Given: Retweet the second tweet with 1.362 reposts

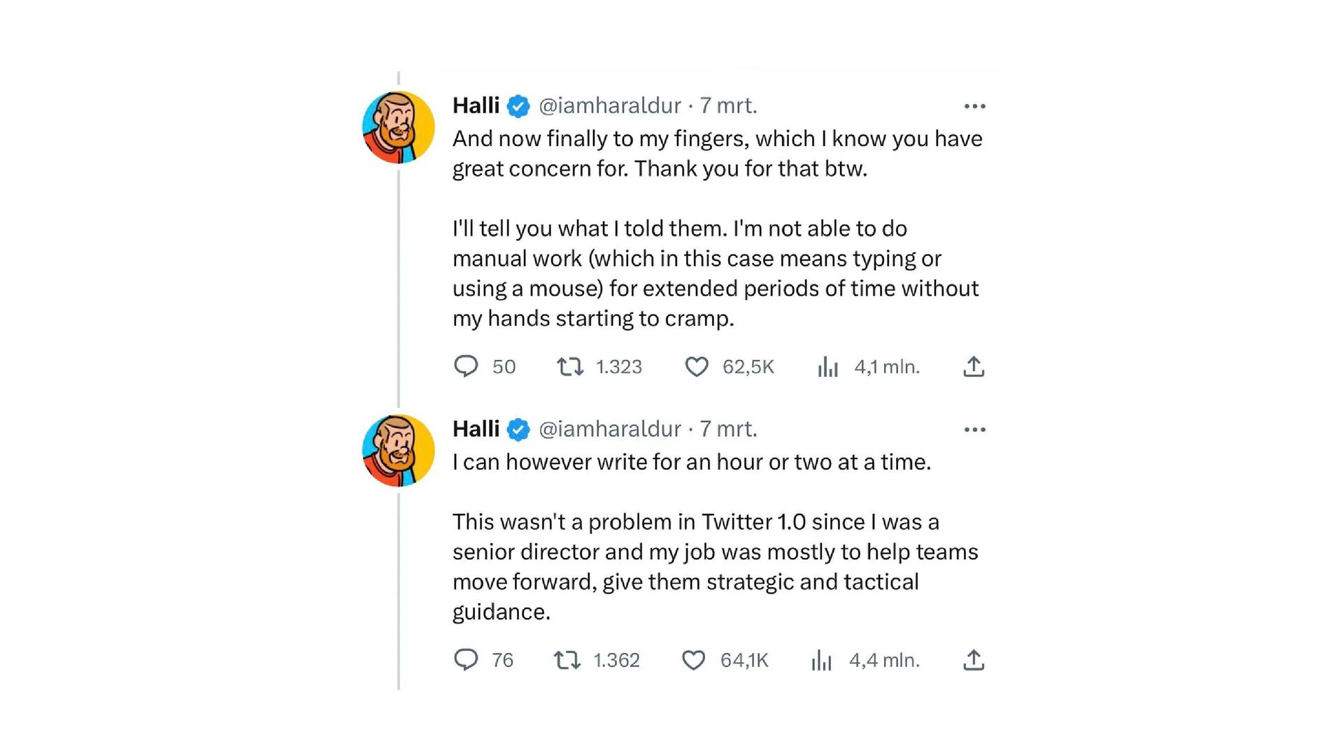Looking at the screenshot, I should [567, 660].
